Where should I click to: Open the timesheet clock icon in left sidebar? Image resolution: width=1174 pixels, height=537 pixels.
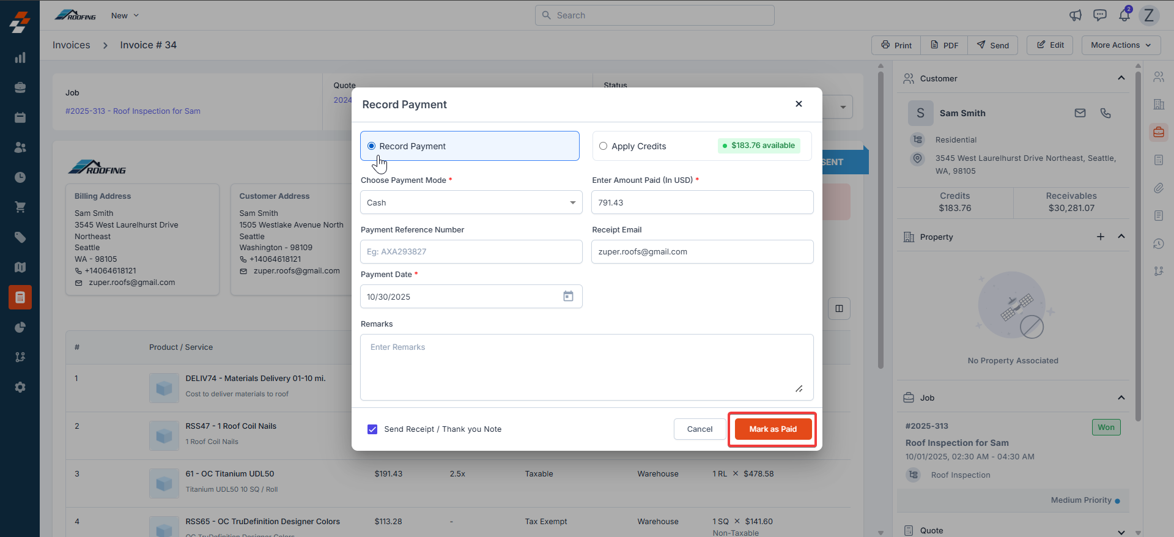tap(20, 177)
